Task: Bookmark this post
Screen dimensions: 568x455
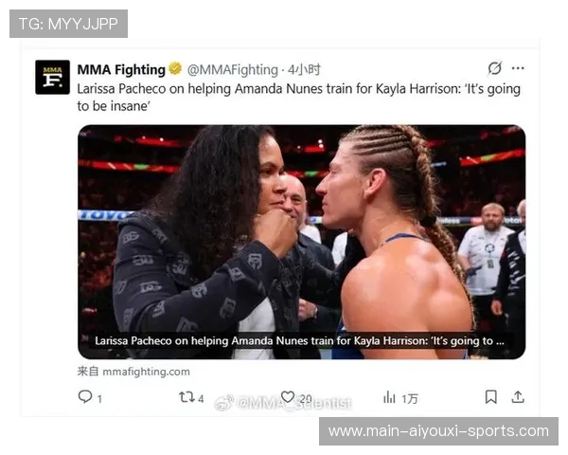Action: (490, 397)
